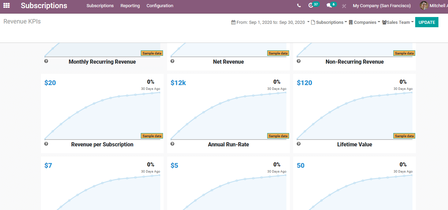Expand the Sales Team filter dropdown

tap(398, 22)
